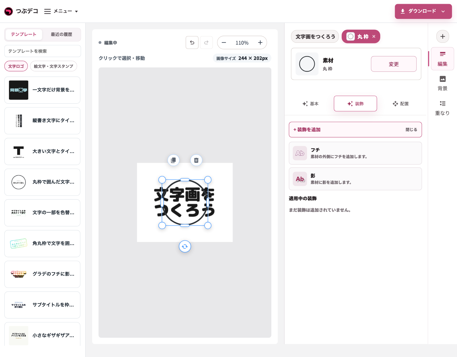Image resolution: width=457 pixels, height=357 pixels.
Task: Focus the テンプレートを検索 search field
Action: pyautogui.click(x=43, y=51)
